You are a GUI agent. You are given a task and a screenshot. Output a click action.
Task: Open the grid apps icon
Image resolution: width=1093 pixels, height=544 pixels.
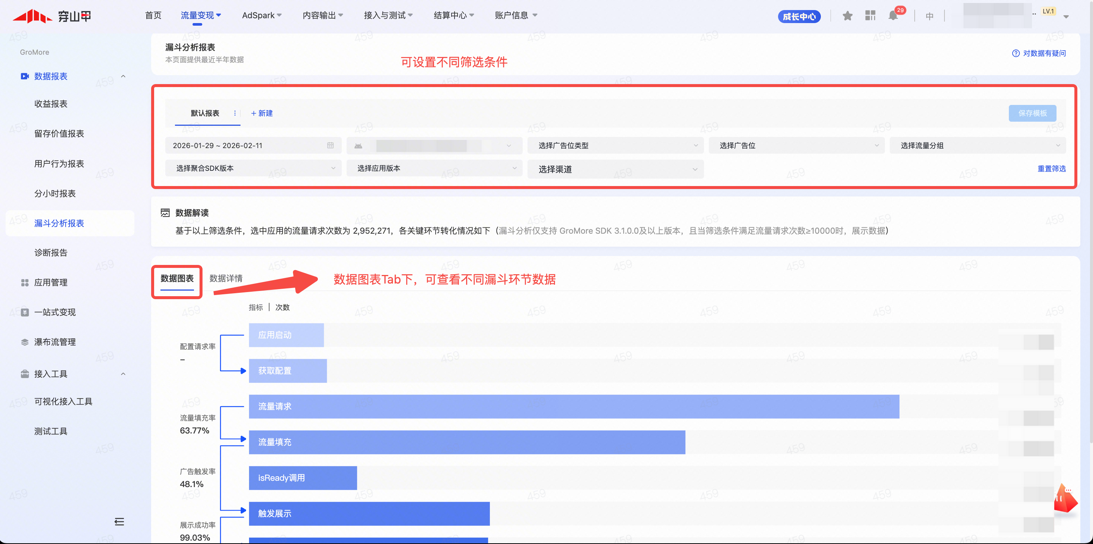tap(870, 16)
